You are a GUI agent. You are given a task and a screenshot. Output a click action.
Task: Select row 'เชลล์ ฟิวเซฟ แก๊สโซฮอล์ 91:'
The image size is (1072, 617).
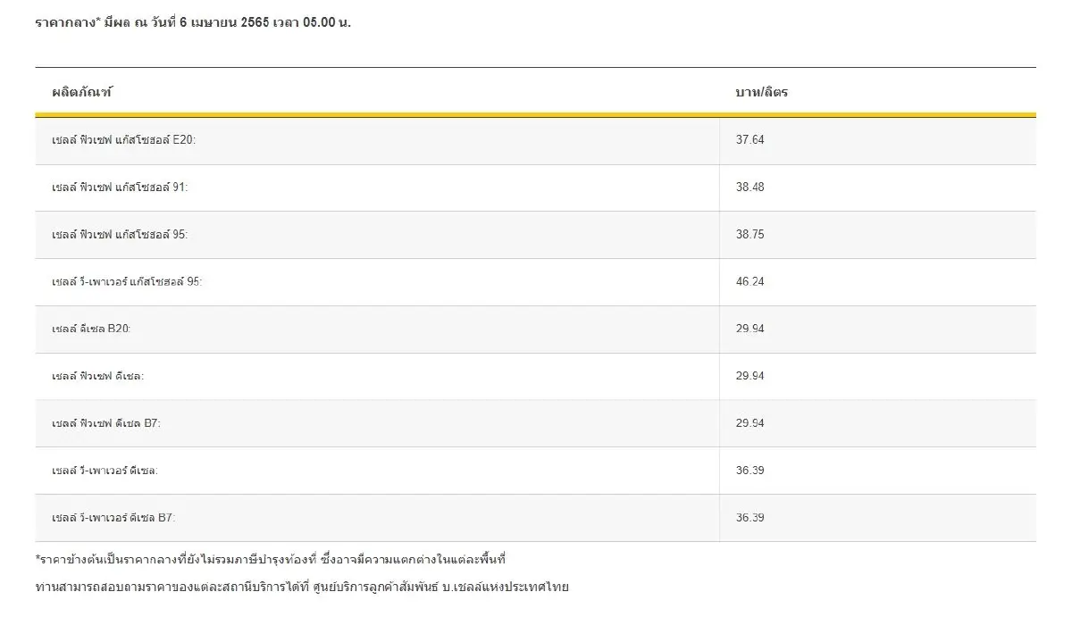coord(536,188)
